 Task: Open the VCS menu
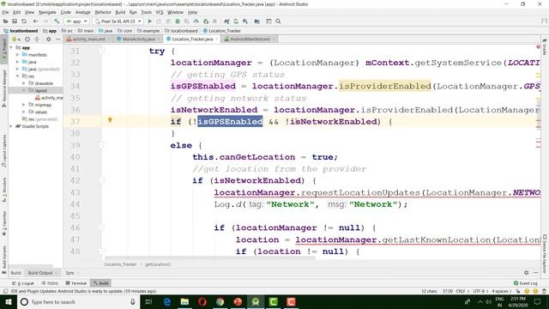[x=160, y=12]
